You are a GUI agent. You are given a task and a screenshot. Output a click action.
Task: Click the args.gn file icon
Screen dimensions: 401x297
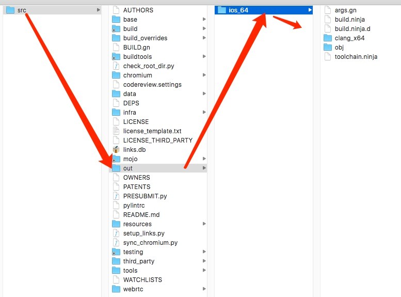click(x=328, y=10)
